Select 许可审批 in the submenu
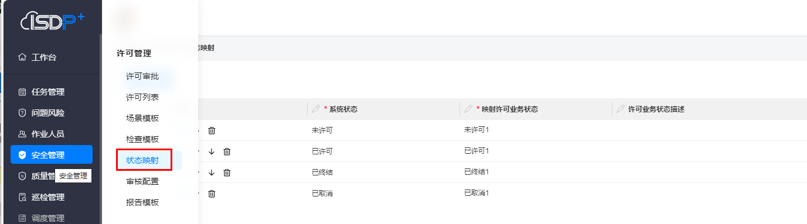807x224 pixels. point(142,76)
